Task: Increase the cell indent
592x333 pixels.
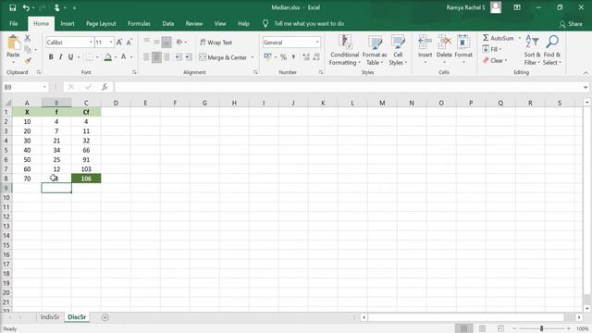Action: pyautogui.click(x=189, y=57)
